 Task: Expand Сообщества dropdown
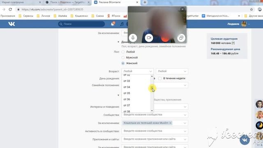click(185, 115)
